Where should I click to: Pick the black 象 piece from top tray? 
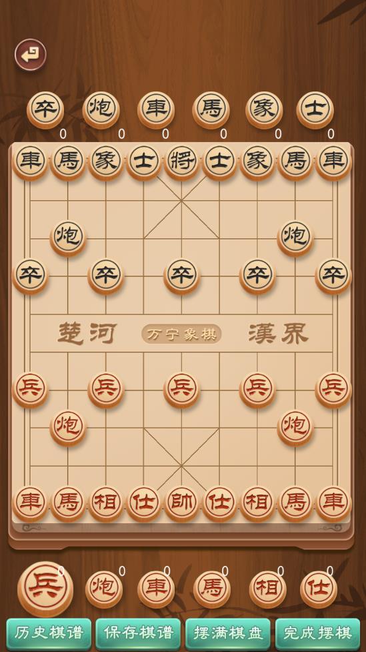[264, 109]
